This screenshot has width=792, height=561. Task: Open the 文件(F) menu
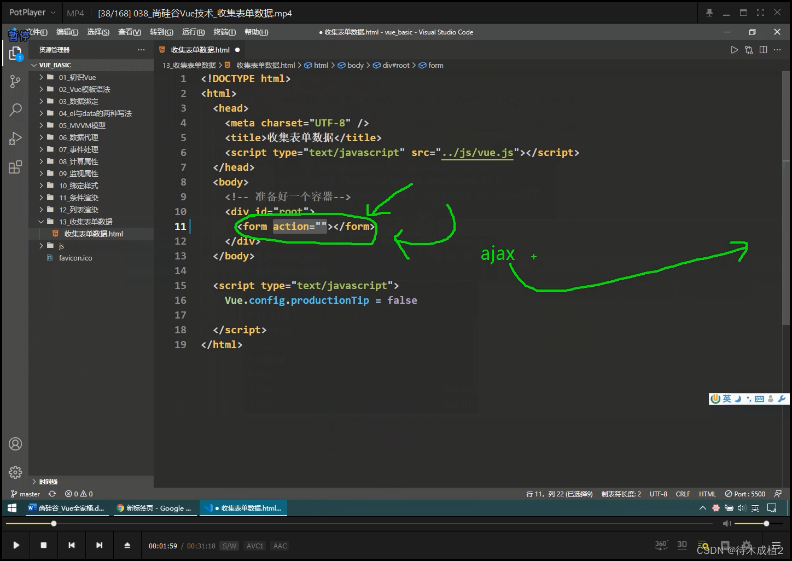tap(36, 32)
